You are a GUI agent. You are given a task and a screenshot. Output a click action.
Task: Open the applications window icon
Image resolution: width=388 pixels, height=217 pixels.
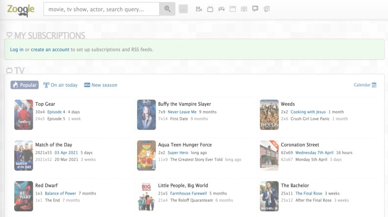pos(233,9)
